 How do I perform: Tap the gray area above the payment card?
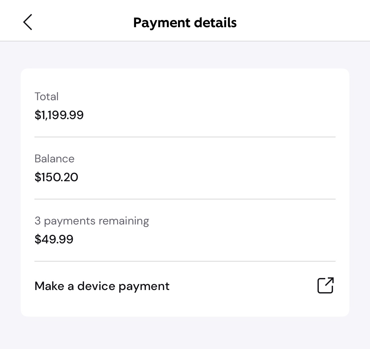[185, 55]
